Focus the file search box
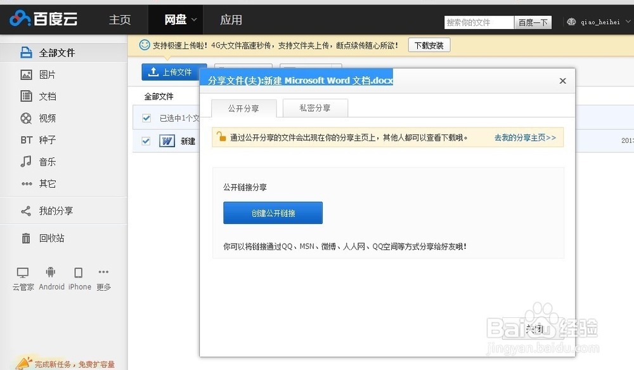The image size is (634, 370). click(479, 22)
